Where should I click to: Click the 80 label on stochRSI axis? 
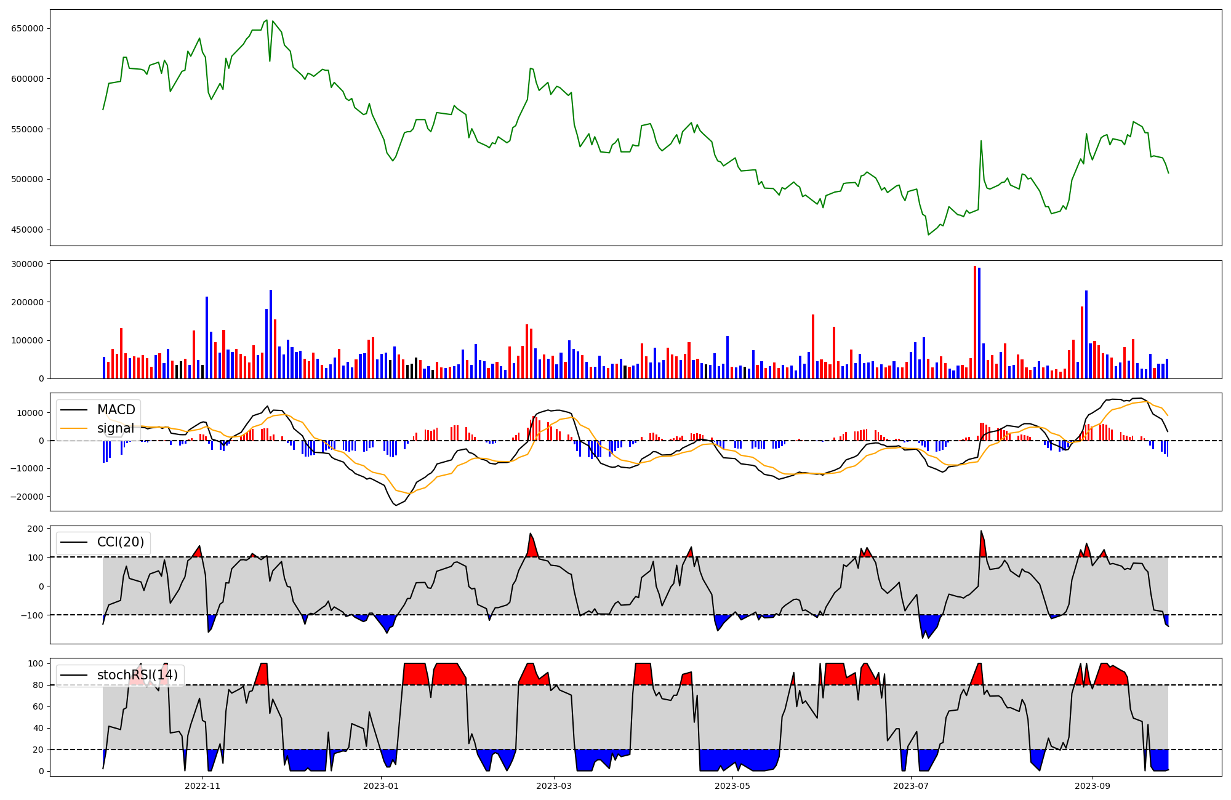point(38,685)
